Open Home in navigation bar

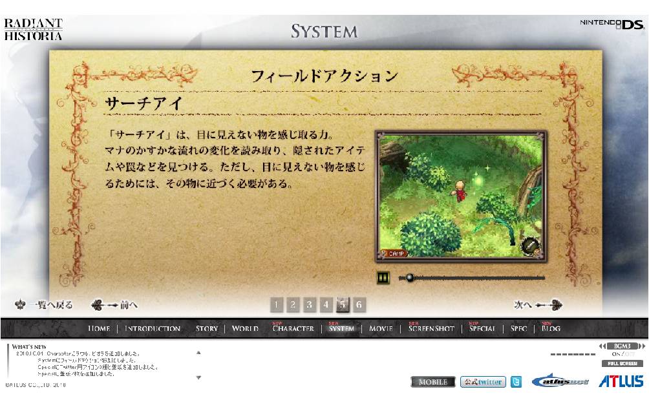tap(99, 328)
